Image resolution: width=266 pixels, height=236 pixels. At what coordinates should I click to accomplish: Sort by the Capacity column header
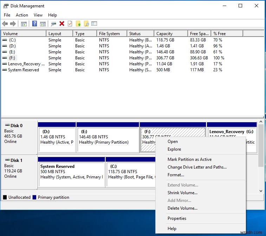pos(171,34)
